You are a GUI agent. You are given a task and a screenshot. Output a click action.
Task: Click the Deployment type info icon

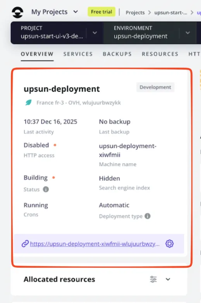pos(148,216)
